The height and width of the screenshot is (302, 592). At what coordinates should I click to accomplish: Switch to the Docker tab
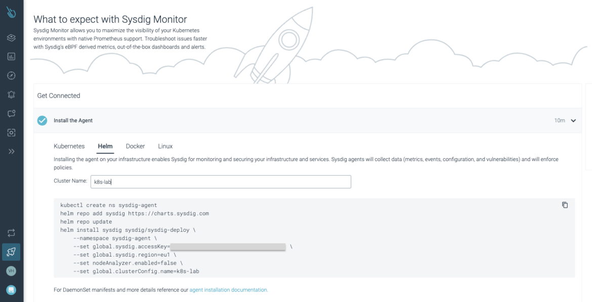135,146
